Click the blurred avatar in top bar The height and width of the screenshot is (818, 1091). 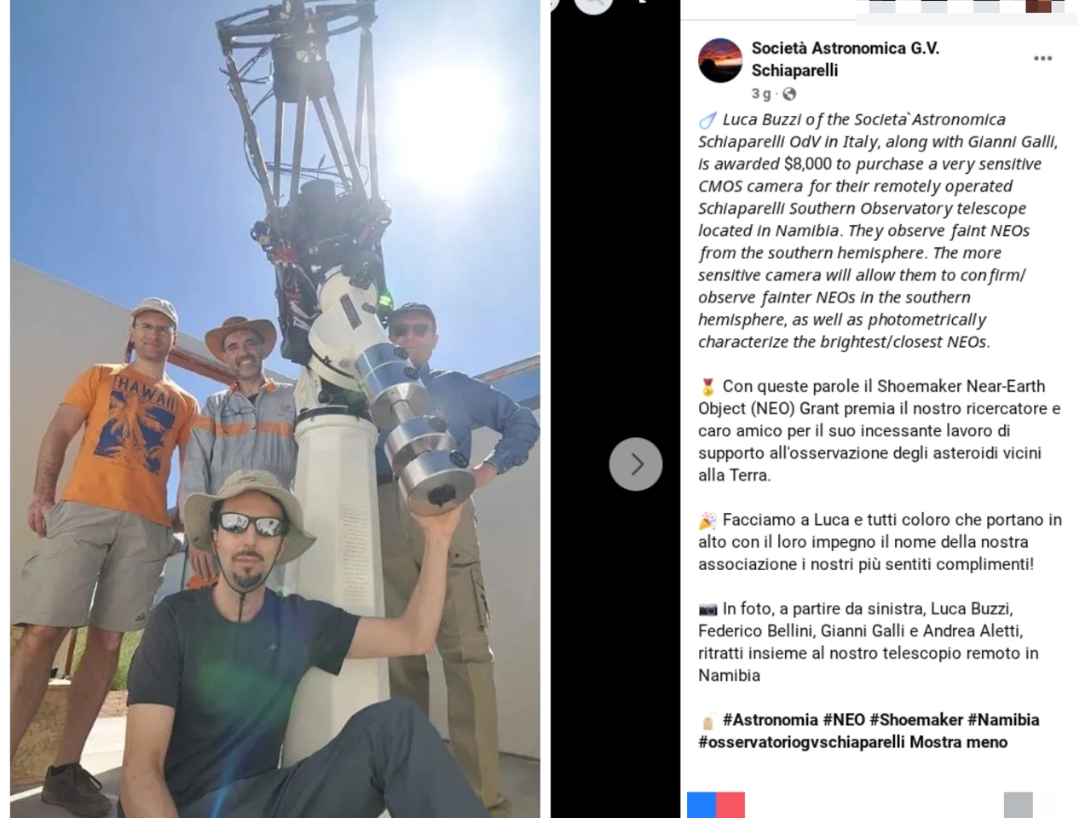click(1037, 5)
